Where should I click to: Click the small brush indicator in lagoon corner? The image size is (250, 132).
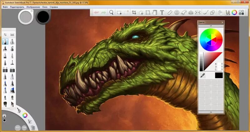coord(4,115)
